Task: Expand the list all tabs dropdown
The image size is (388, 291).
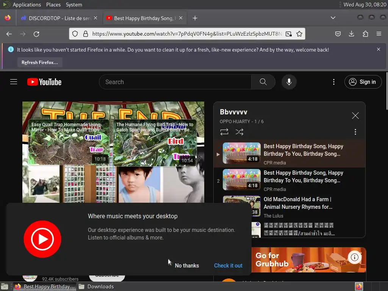Action: click(333, 18)
